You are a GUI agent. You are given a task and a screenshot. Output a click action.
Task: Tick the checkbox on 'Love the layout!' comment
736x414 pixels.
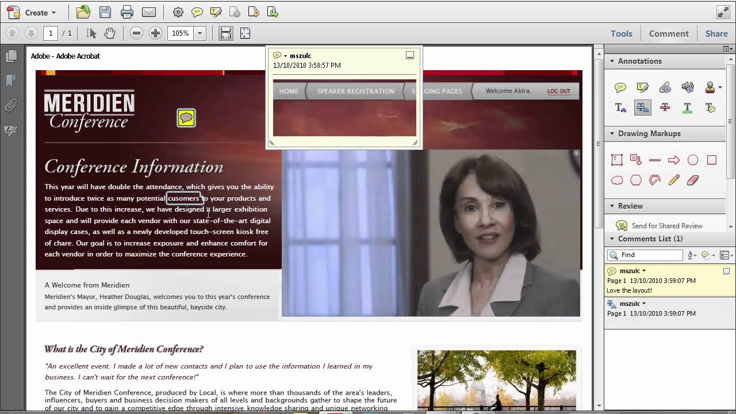tap(726, 271)
